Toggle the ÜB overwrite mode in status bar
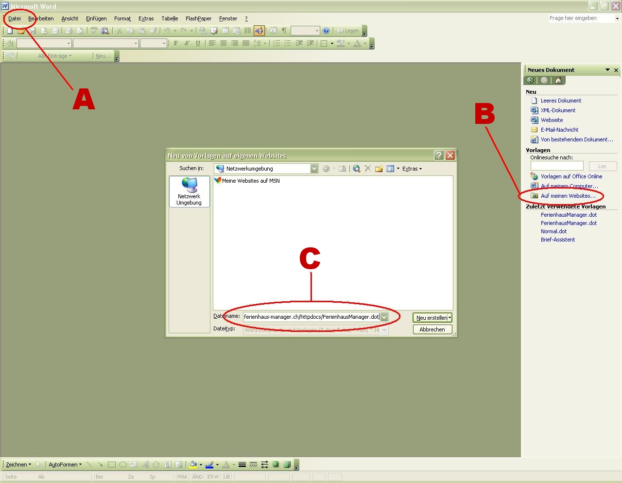 tap(226, 477)
